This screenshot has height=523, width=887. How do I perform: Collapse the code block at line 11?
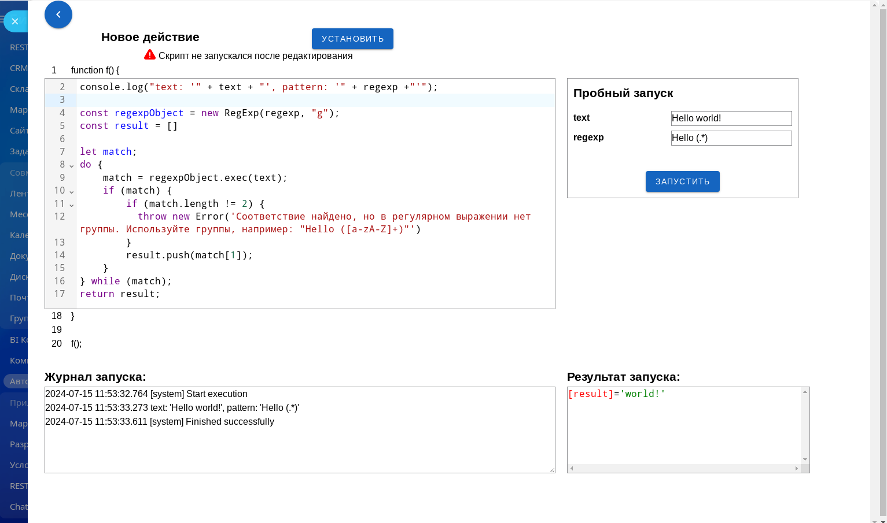(x=72, y=205)
